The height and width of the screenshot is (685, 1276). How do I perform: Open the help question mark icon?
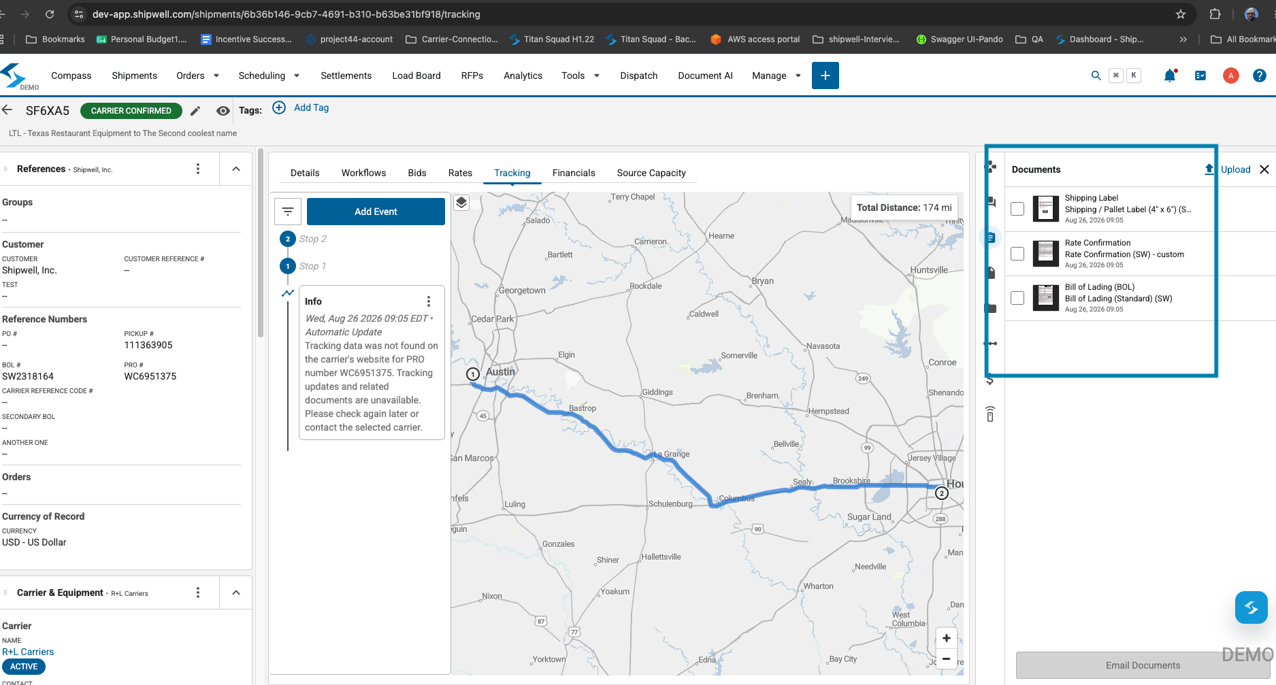[x=1260, y=76]
